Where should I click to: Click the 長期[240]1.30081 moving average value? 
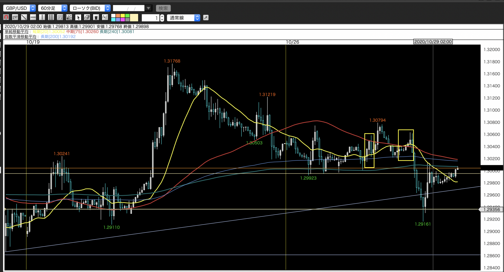pyautogui.click(x=117, y=31)
